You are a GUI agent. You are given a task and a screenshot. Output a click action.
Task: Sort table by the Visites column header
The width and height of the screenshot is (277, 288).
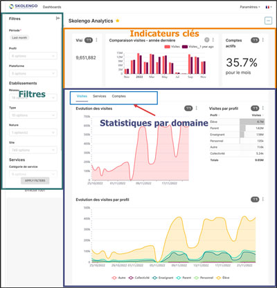pos(257,115)
